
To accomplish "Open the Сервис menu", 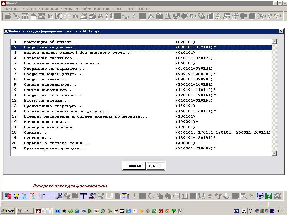I will point(131,9).
